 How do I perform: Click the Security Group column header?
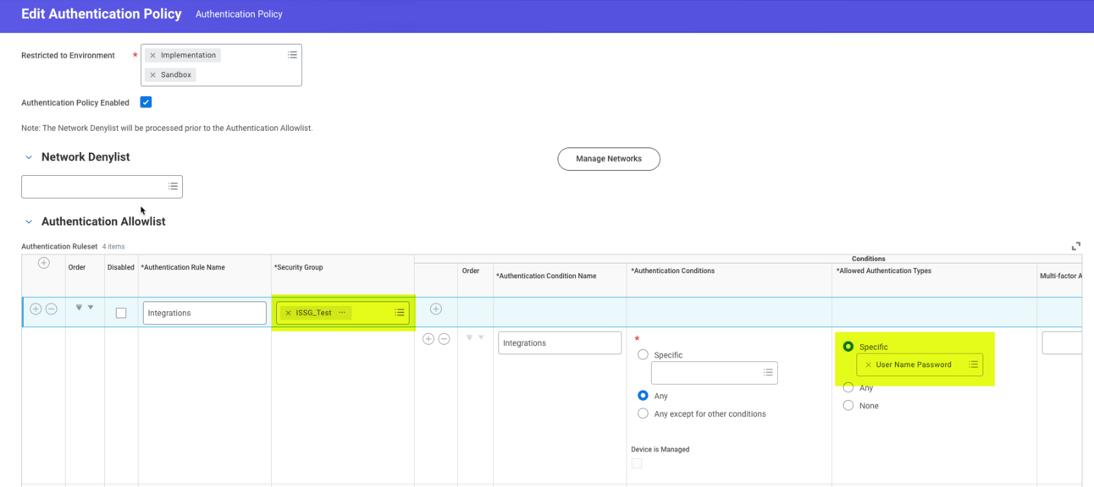tap(298, 267)
